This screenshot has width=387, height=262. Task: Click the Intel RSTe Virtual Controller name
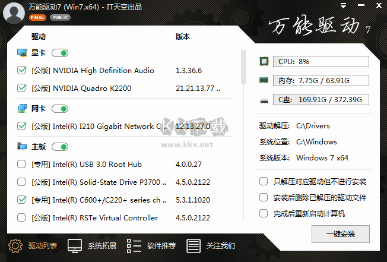tap(94, 218)
